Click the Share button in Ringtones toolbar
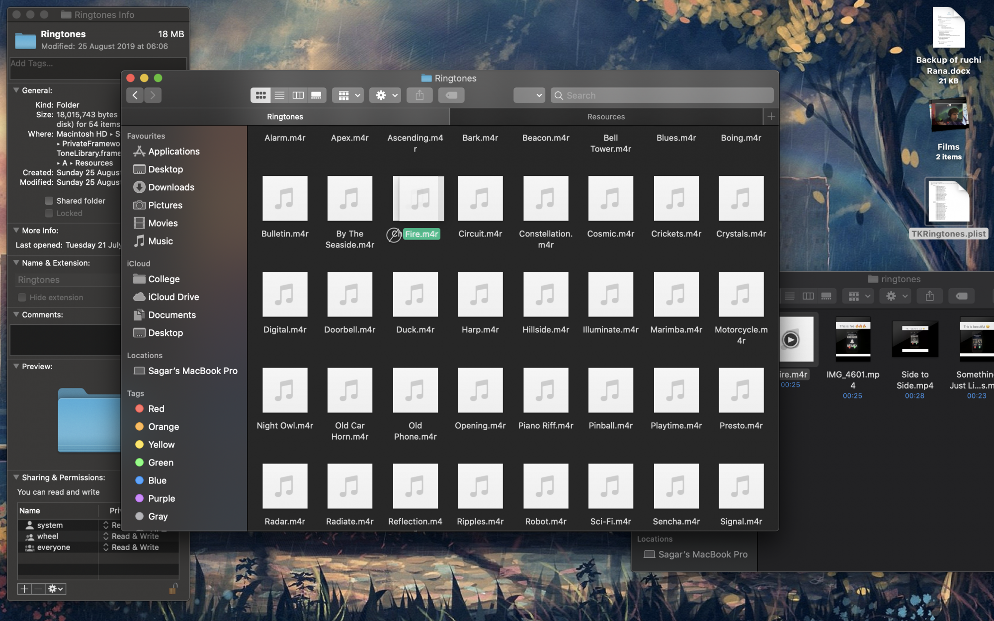This screenshot has width=994, height=621. 419,95
